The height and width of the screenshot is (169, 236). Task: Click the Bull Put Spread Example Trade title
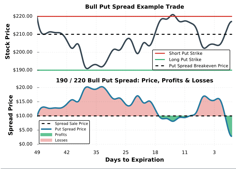(135, 7)
